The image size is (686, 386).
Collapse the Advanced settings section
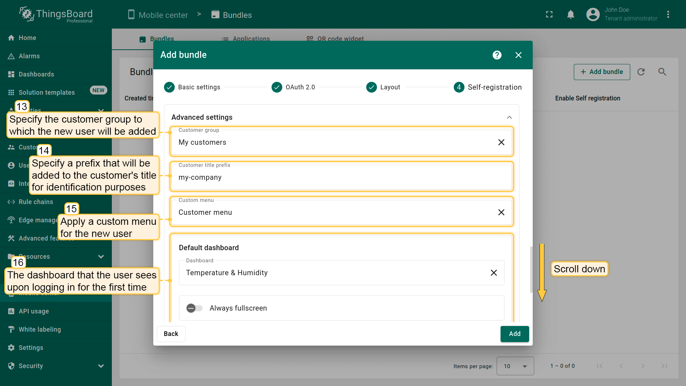point(509,117)
